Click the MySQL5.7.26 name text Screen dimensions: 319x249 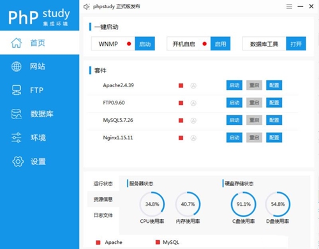coord(118,120)
